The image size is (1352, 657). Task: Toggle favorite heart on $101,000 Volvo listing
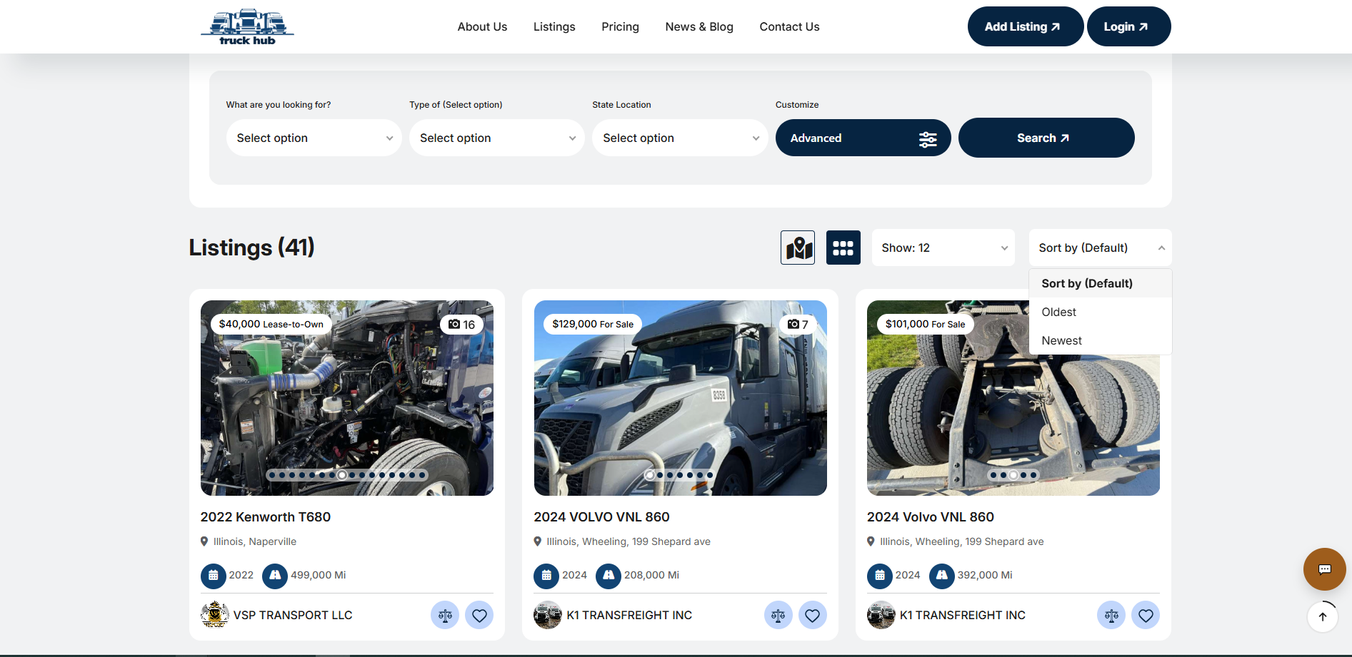coord(1145,615)
